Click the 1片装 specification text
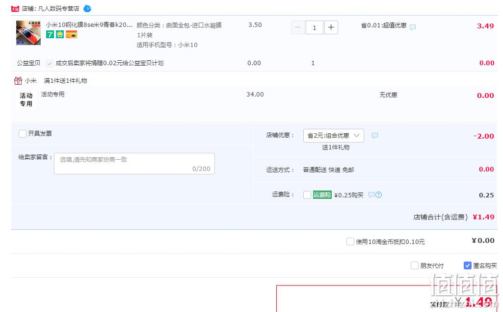Screen dimensions: 503x312 click(x=145, y=35)
